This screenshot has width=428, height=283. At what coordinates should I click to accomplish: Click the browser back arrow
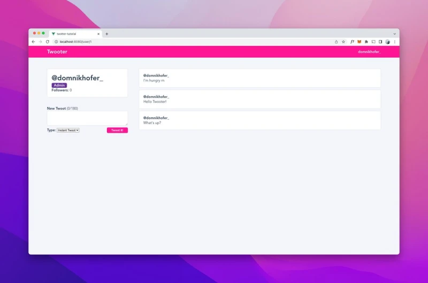[x=34, y=42]
